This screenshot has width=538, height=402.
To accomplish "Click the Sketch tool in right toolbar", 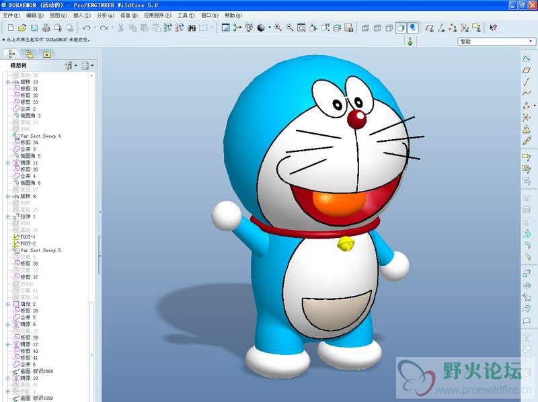I will tap(527, 58).
